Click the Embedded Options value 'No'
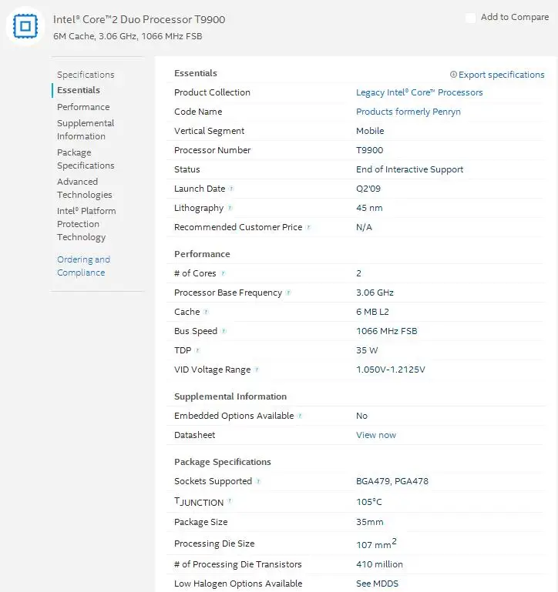 [361, 416]
